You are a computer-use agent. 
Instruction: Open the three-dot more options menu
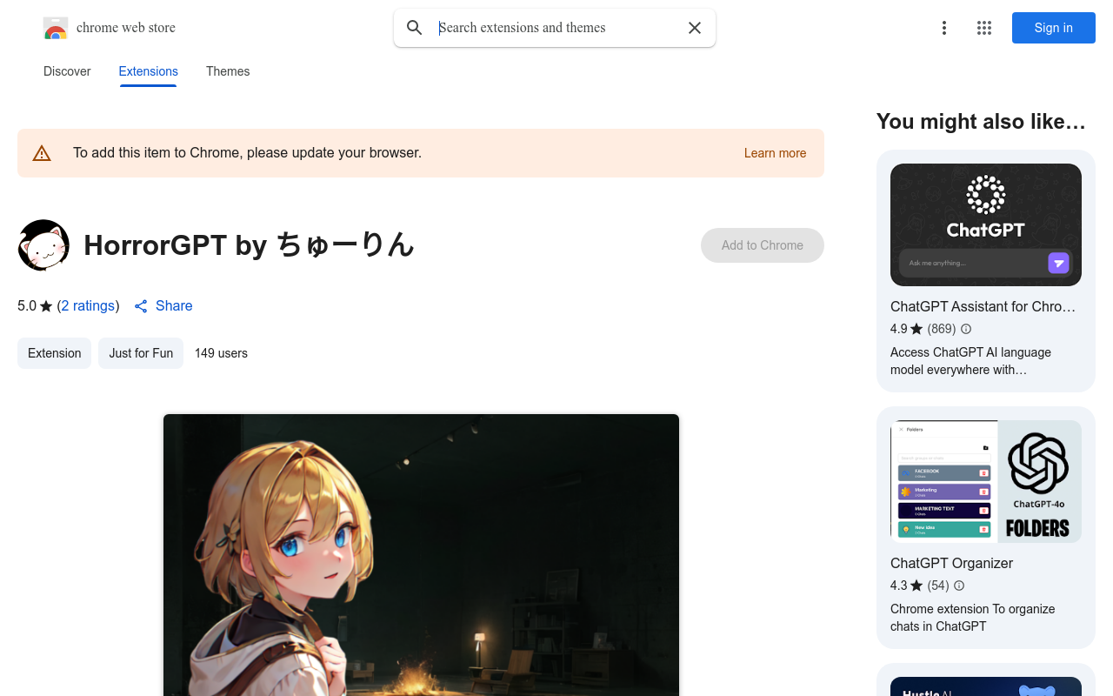coord(944,28)
